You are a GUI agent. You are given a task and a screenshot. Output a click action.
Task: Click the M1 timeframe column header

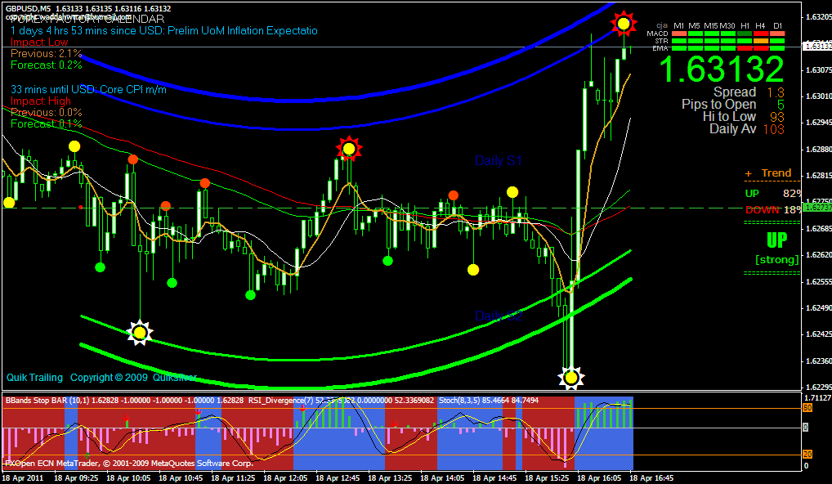pyautogui.click(x=678, y=25)
